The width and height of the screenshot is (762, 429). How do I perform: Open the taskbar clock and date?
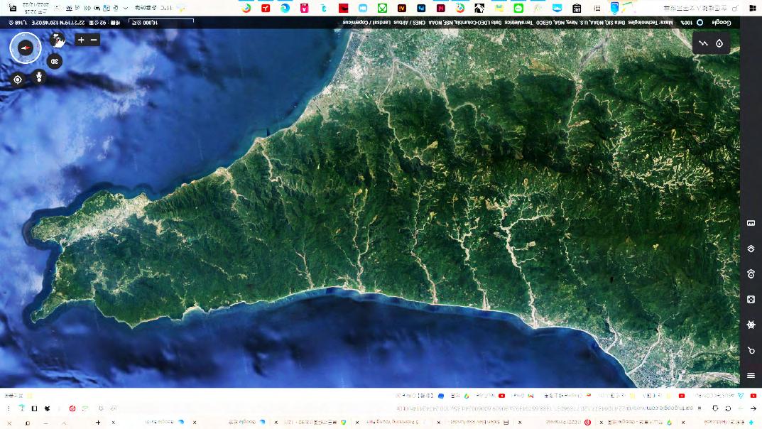tap(36, 9)
